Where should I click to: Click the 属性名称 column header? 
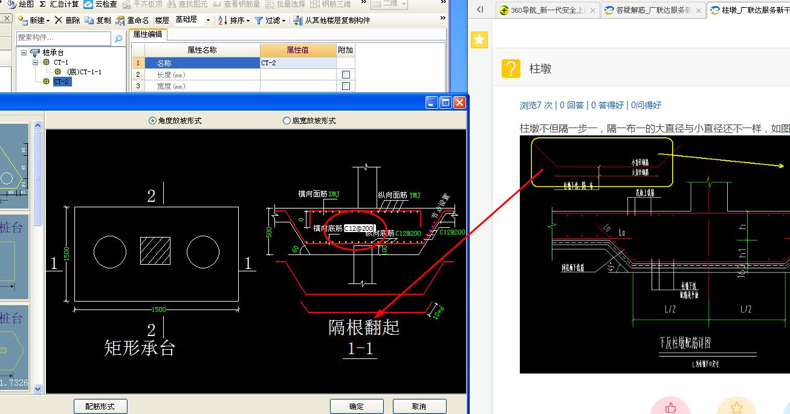pos(202,50)
